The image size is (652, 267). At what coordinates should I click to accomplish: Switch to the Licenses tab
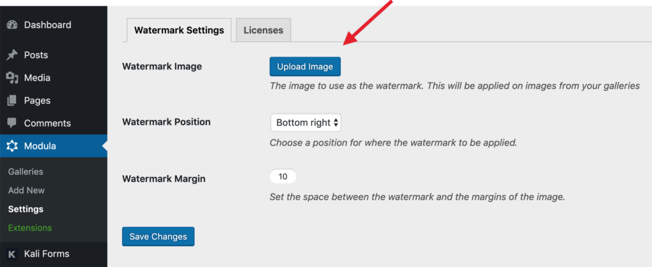264,30
